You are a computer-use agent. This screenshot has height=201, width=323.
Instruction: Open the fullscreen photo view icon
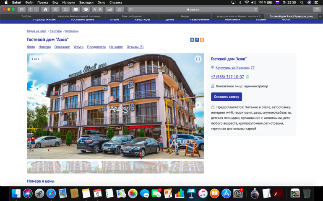tap(198, 59)
